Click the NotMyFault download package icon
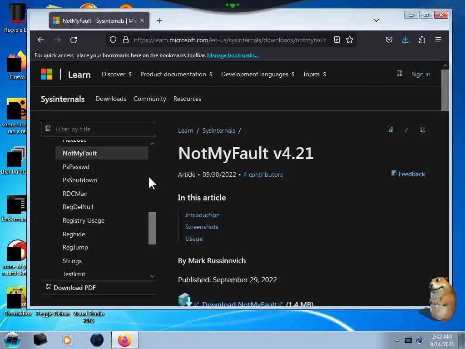This screenshot has height=349, width=465. pos(185,300)
